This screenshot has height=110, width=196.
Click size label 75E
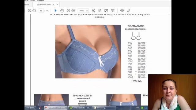pos(130,64)
